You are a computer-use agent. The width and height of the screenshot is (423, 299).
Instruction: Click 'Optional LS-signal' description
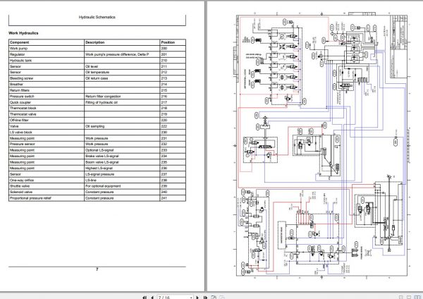(x=99, y=150)
